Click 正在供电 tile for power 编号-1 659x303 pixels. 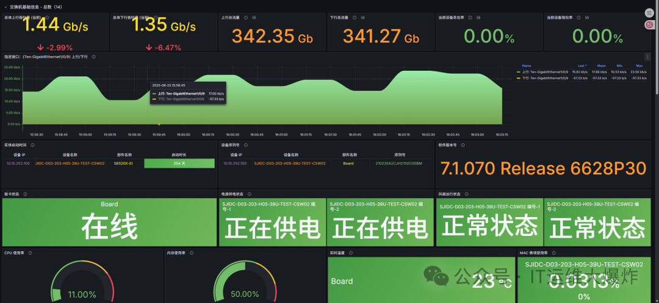point(272,223)
